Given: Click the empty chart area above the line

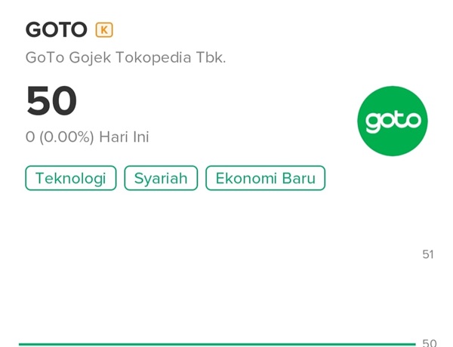Looking at the screenshot, I should [217, 269].
